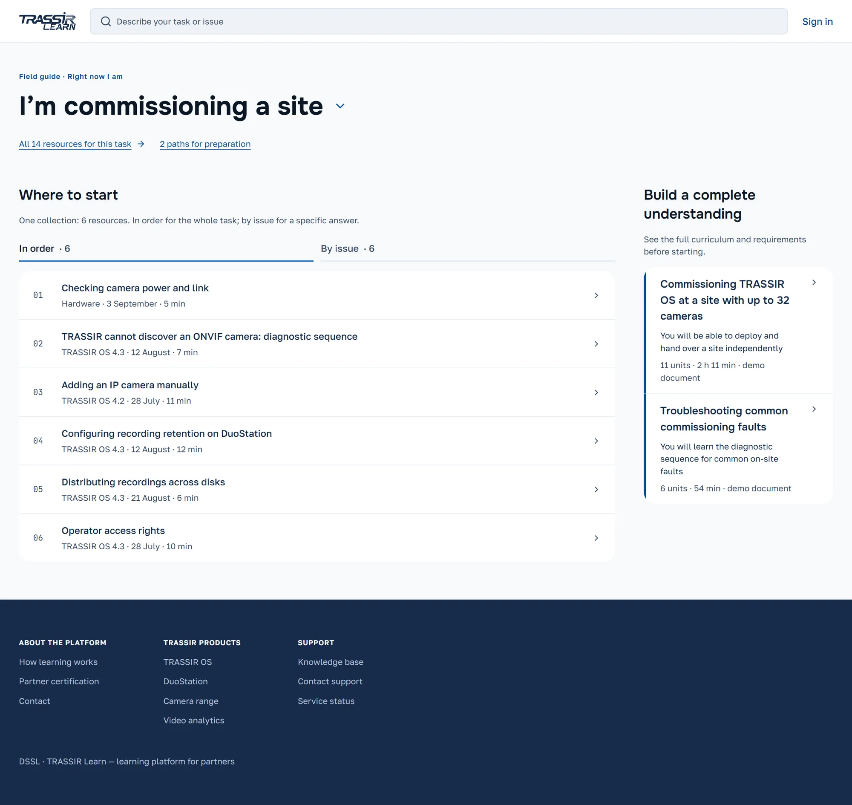The image size is (852, 805).
Task: Open 'Checking camera power and link' resource
Action: [x=317, y=295]
